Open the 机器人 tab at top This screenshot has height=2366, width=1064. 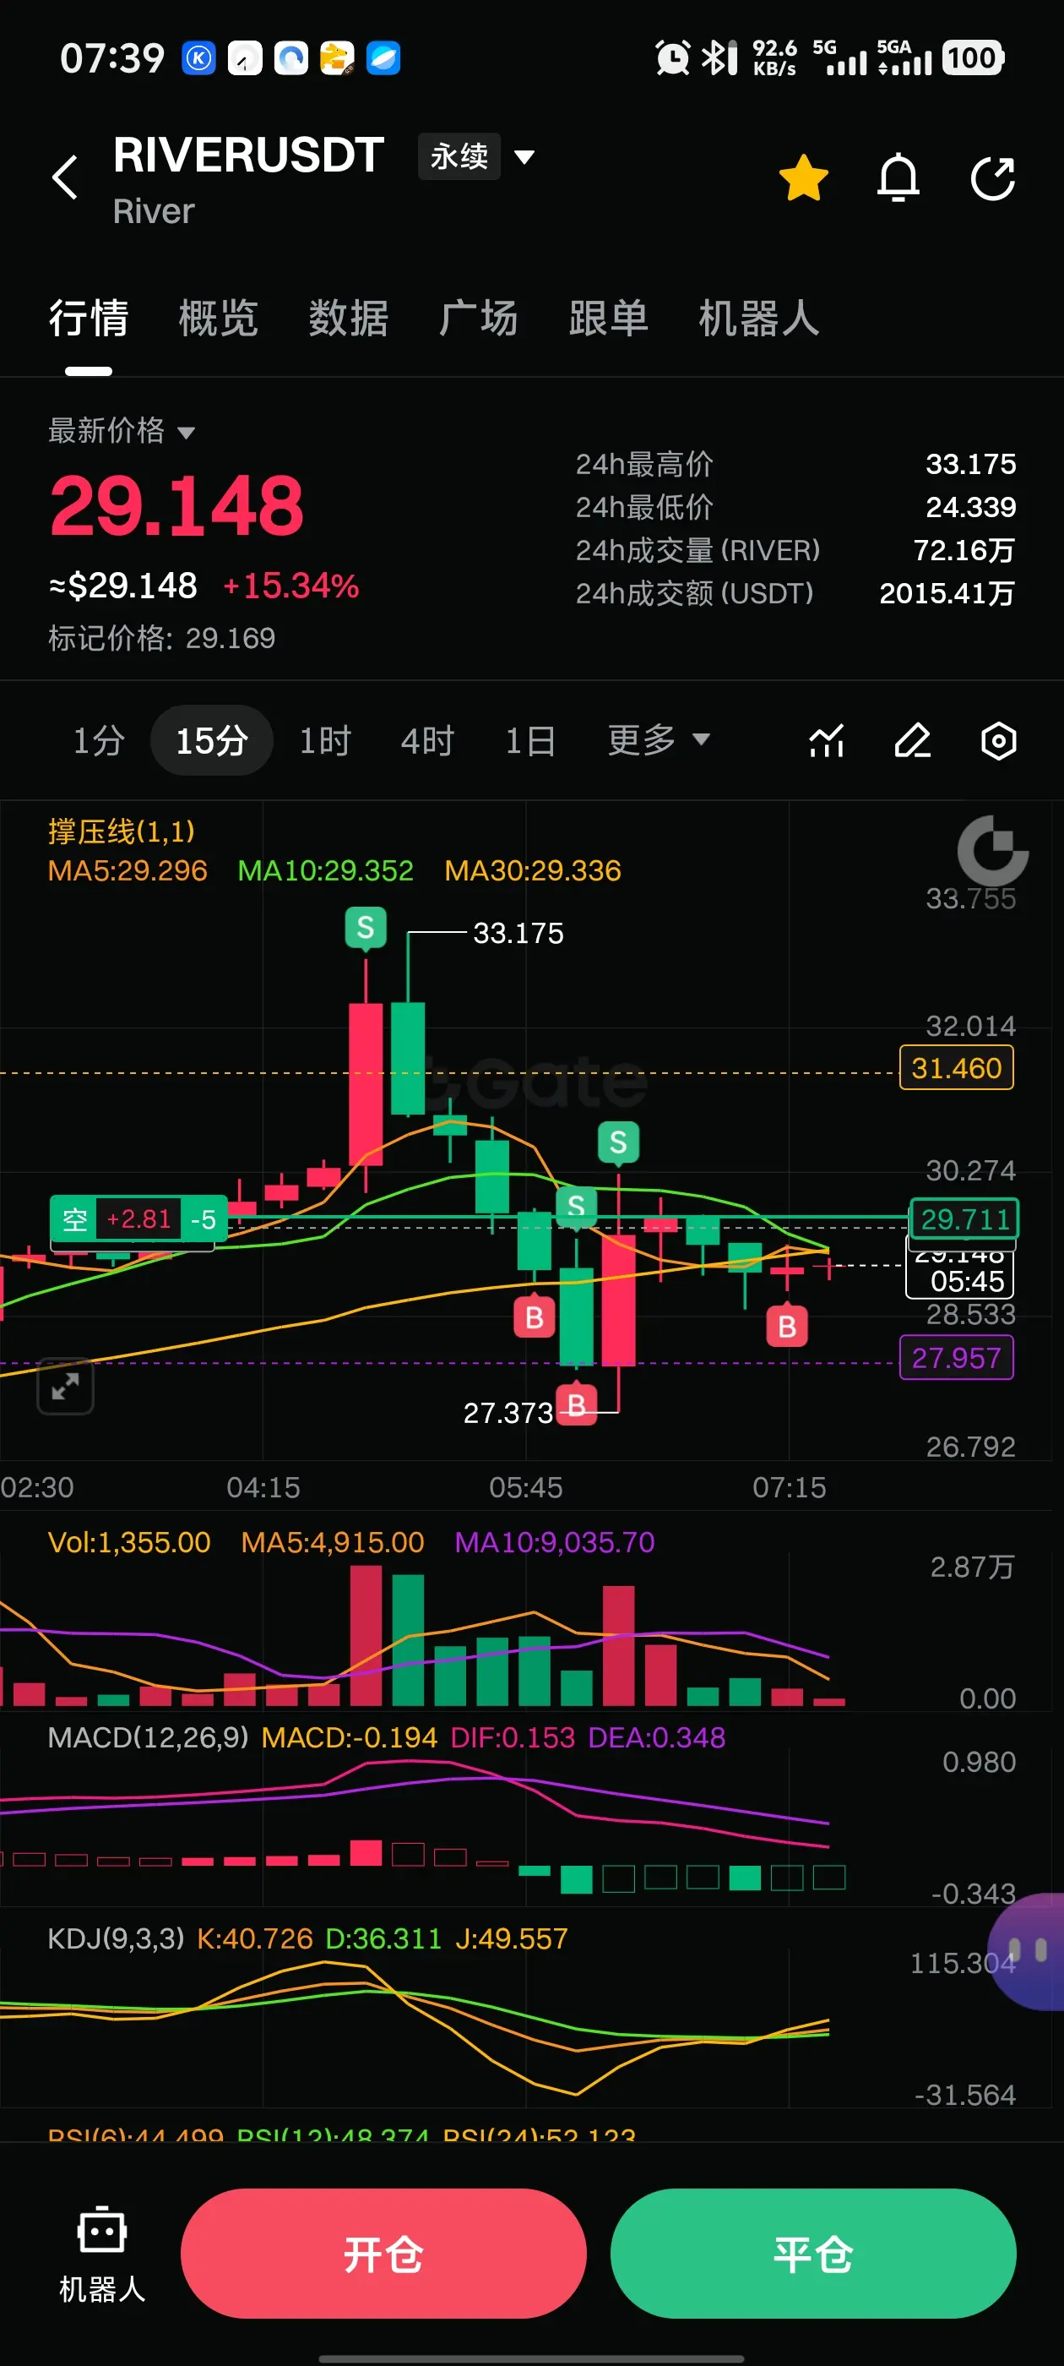[x=759, y=319]
